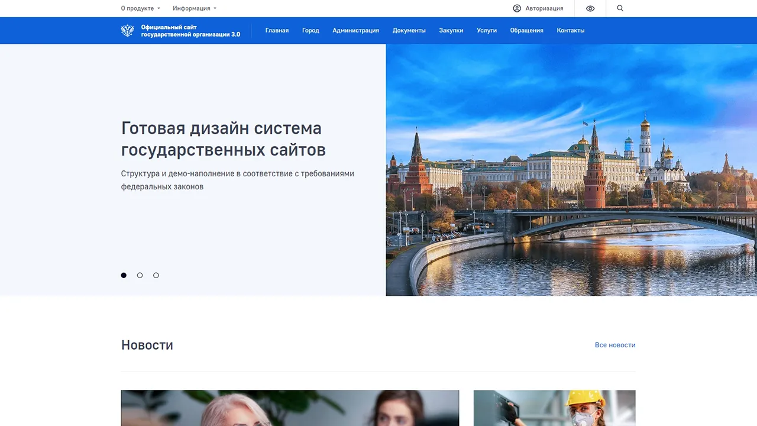Open search with the magnifier icon
Viewport: 757px width, 426px height.
tap(620, 8)
